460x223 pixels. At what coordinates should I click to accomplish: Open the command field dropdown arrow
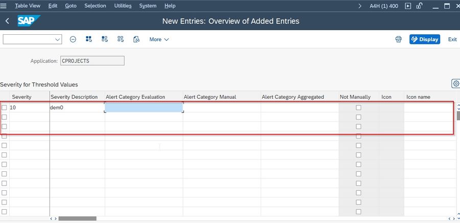[x=57, y=39]
